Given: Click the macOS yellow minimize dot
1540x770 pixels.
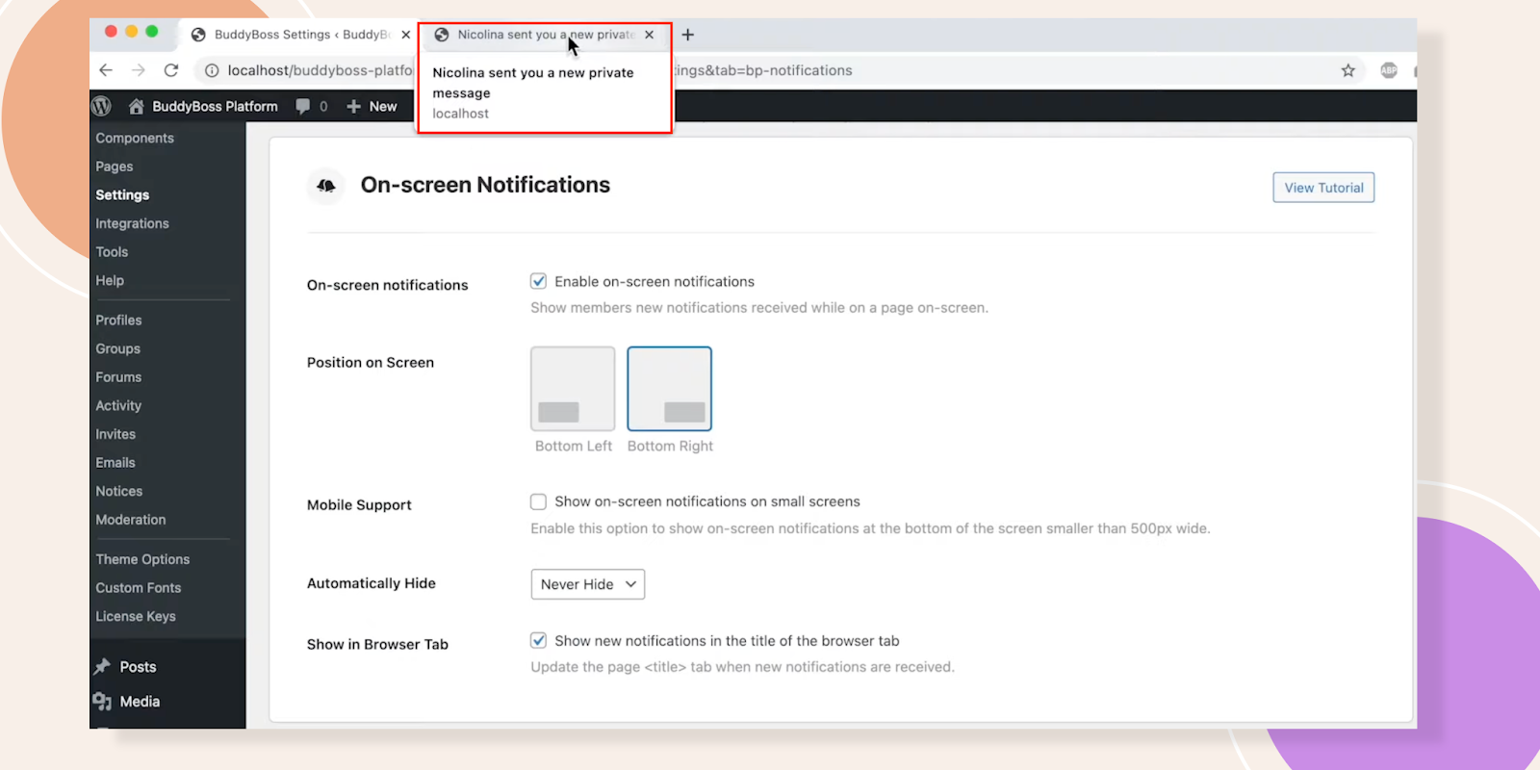Looking at the screenshot, I should pyautogui.click(x=132, y=32).
